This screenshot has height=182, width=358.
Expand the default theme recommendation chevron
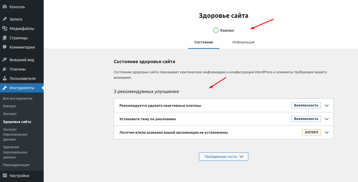click(x=327, y=119)
